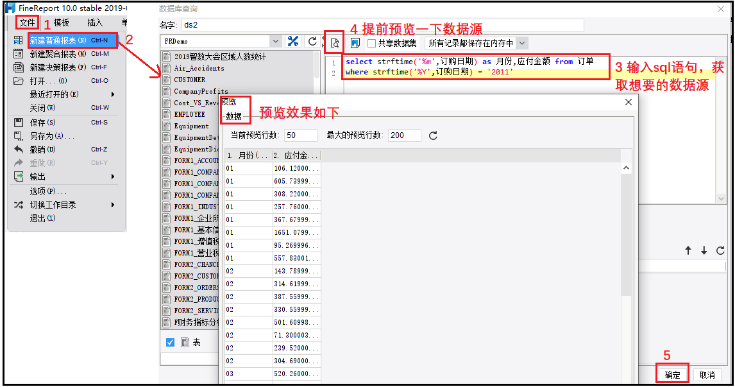Click refresh icon beside max preview rows
Viewport: 735px width, 387px height.
(433, 135)
